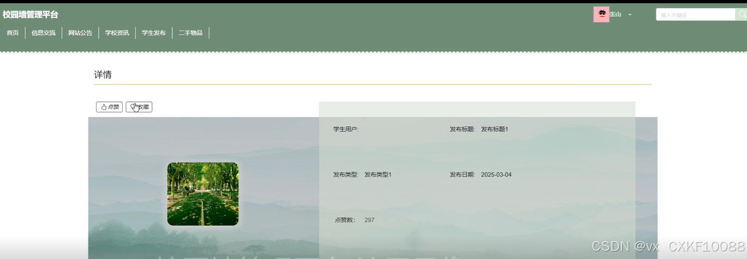
Task: Click the search magnifier icon
Action: tap(742, 15)
